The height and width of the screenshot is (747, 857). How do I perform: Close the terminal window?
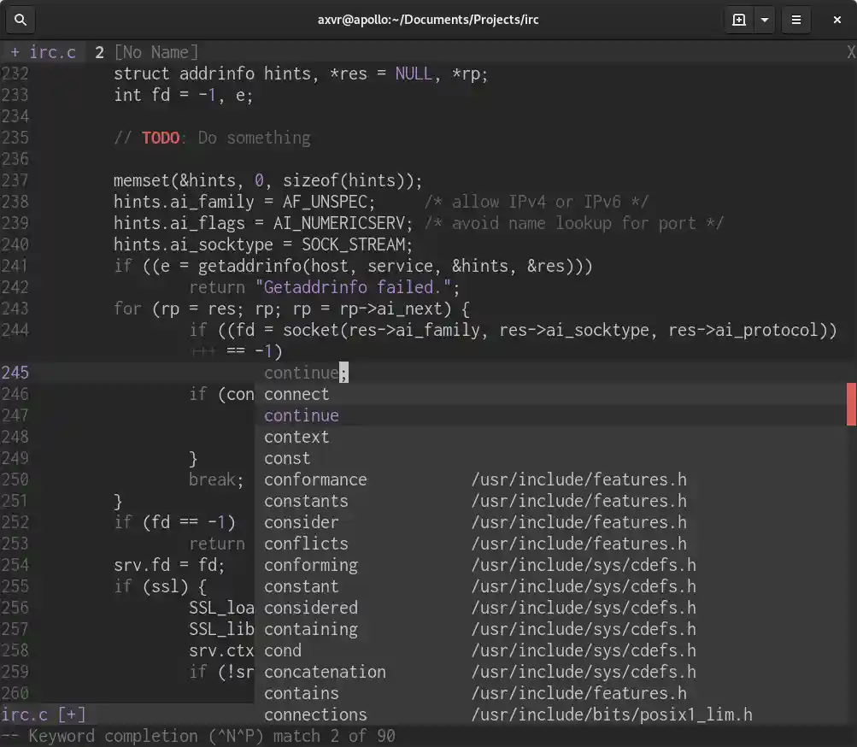(x=836, y=20)
